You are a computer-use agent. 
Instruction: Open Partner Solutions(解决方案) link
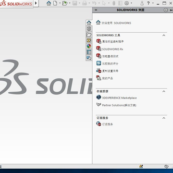pyautogui.click(x=119, y=105)
